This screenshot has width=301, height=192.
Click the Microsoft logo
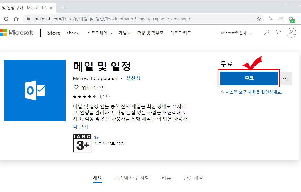(x=17, y=33)
